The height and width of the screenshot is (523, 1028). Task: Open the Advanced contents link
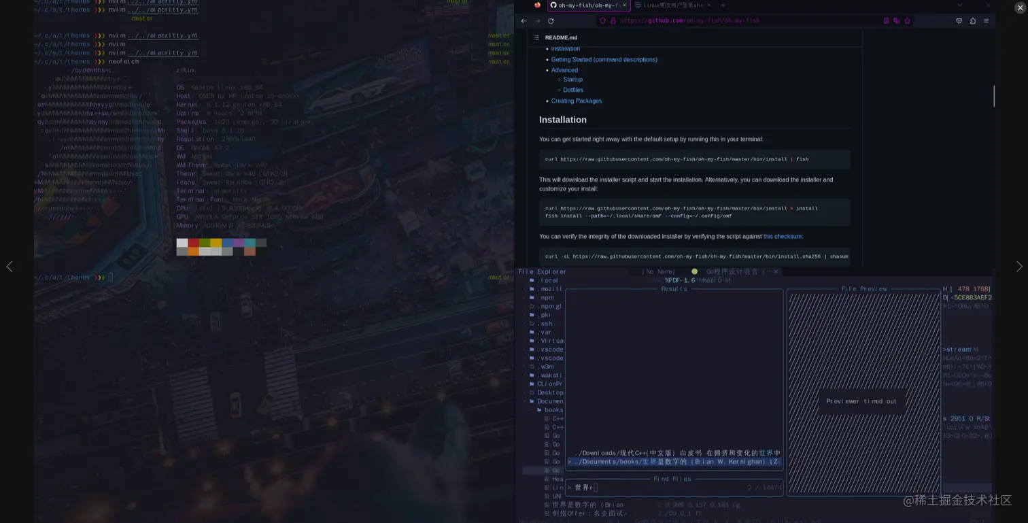pos(564,70)
